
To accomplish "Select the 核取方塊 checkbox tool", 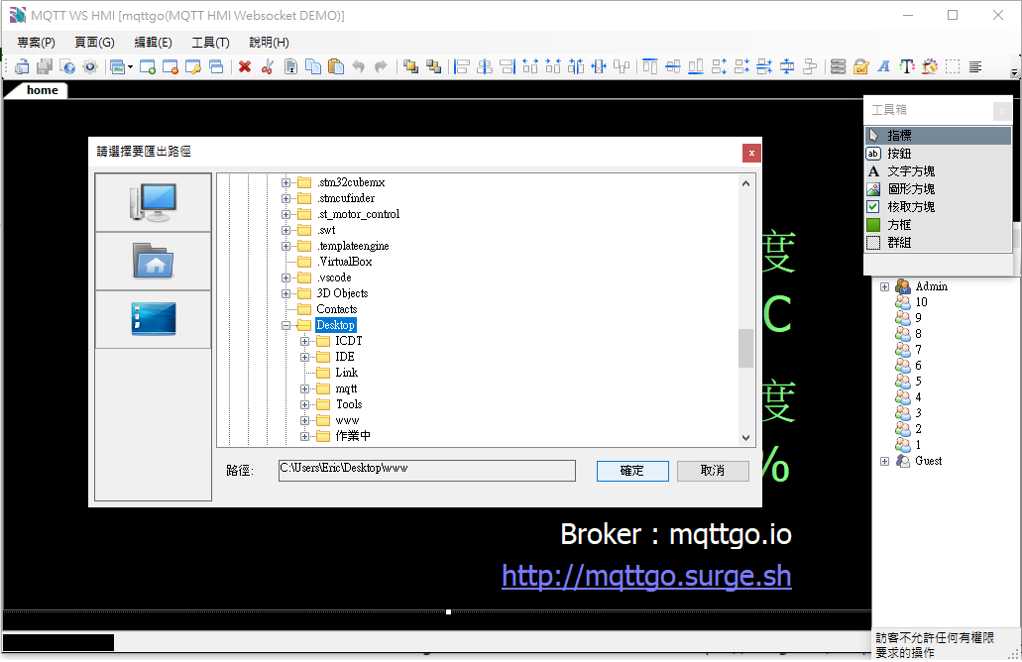I will 938,206.
